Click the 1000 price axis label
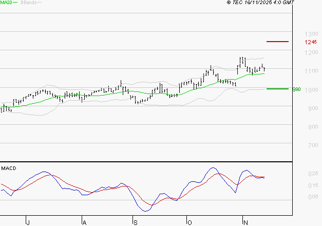Image resolution: width=322 pixels, height=226 pixels. (x=311, y=90)
